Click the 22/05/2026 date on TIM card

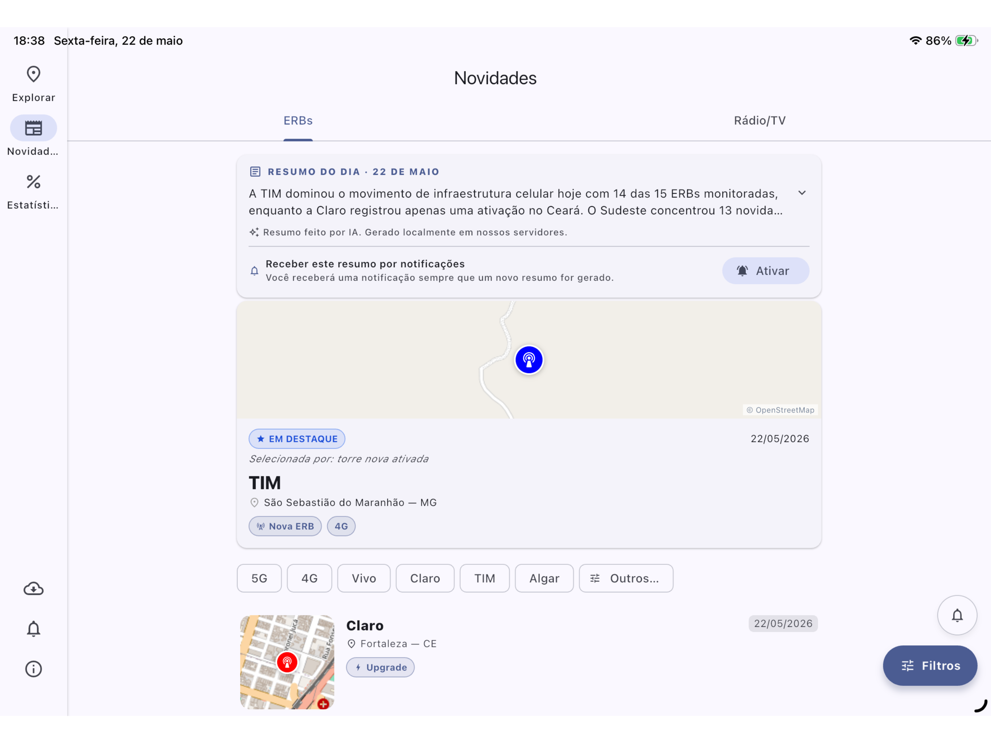pyautogui.click(x=780, y=439)
